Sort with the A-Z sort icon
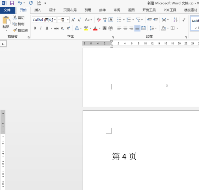Viewport: 199px width, 190px height. click(176, 20)
